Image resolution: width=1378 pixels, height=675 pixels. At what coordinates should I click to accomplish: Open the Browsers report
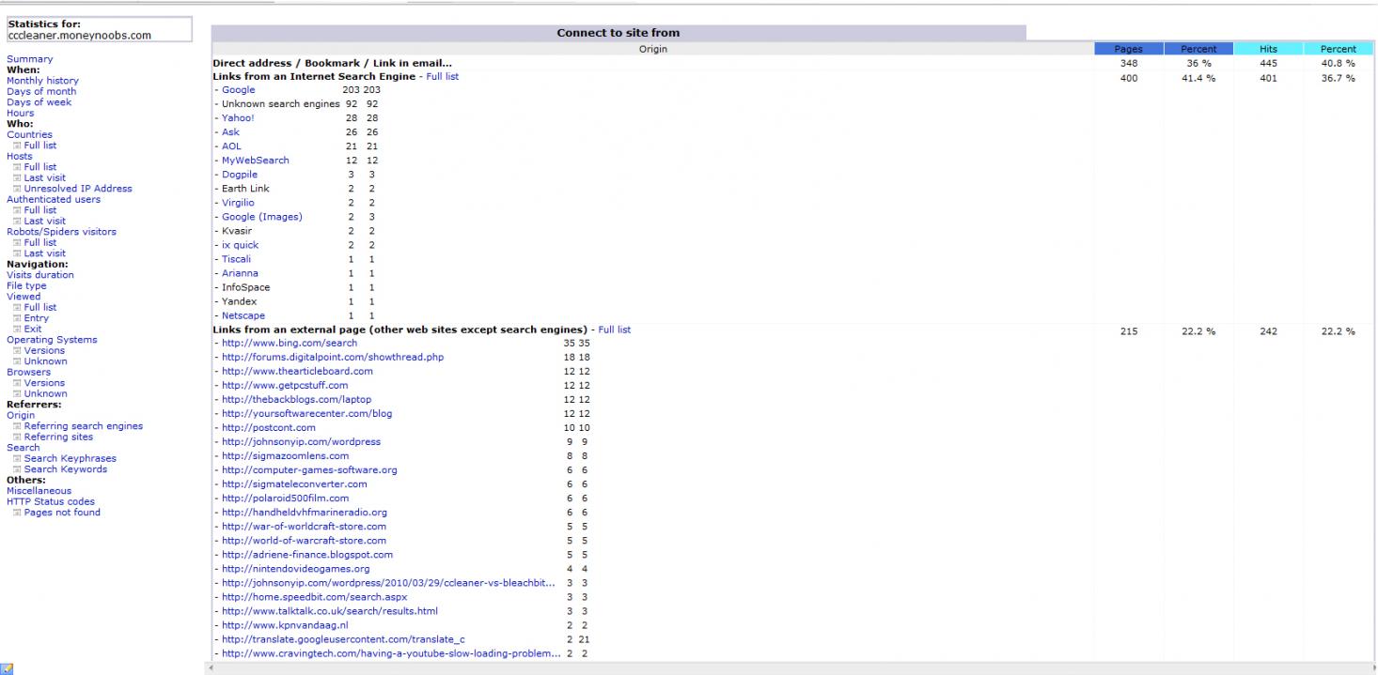(x=26, y=372)
